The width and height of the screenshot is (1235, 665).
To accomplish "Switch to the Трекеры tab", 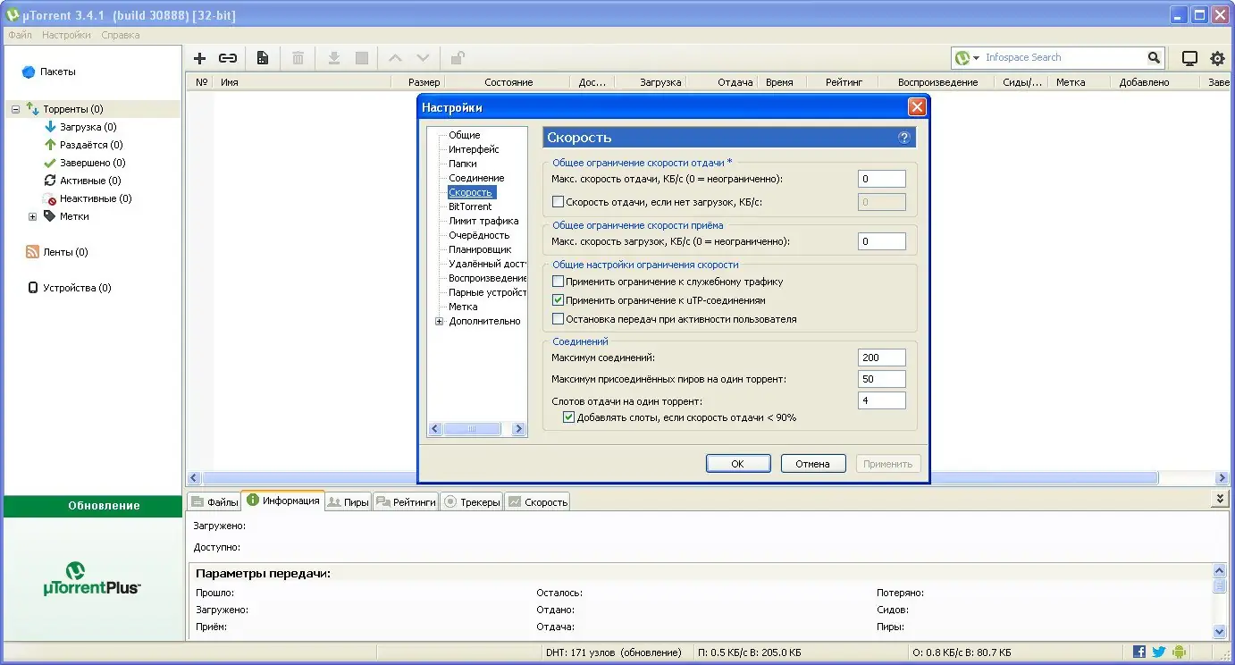I will 472,502.
